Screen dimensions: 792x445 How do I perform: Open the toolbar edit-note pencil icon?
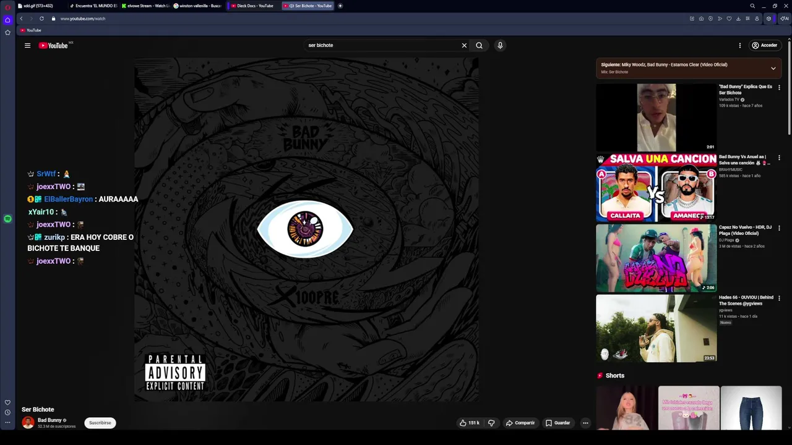tap(692, 19)
